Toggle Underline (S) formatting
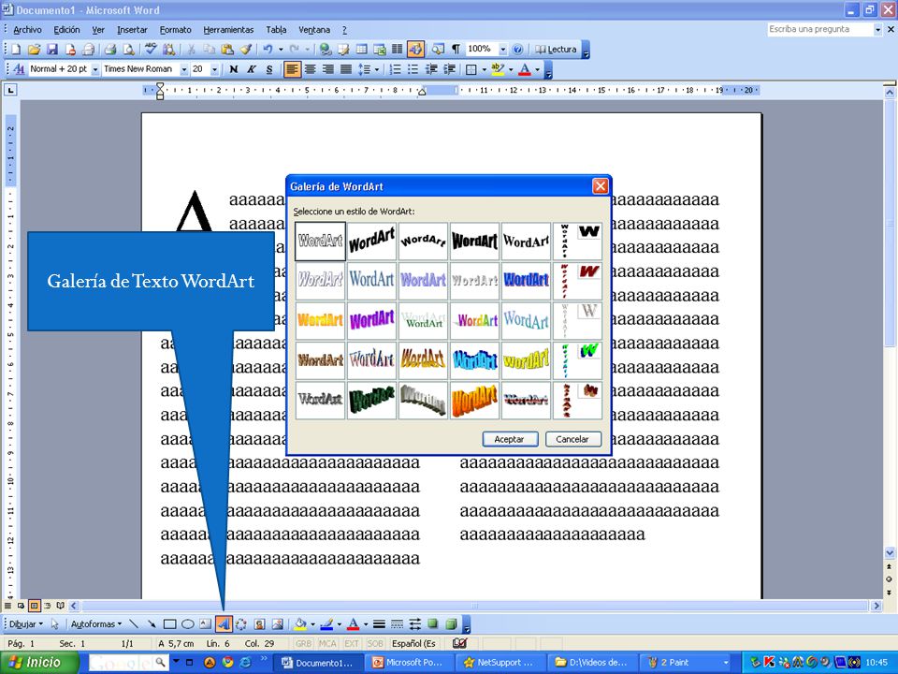The image size is (898, 674). [x=269, y=70]
